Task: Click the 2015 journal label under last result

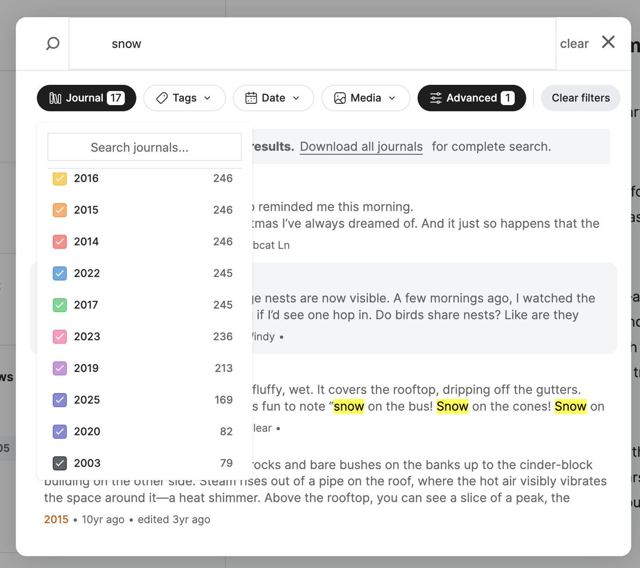Action: [56, 519]
